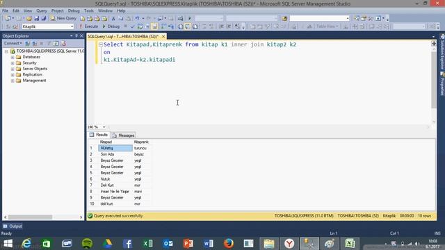This screenshot has width=445, height=250.
Task: Click the Save All icon
Action: click(44, 19)
